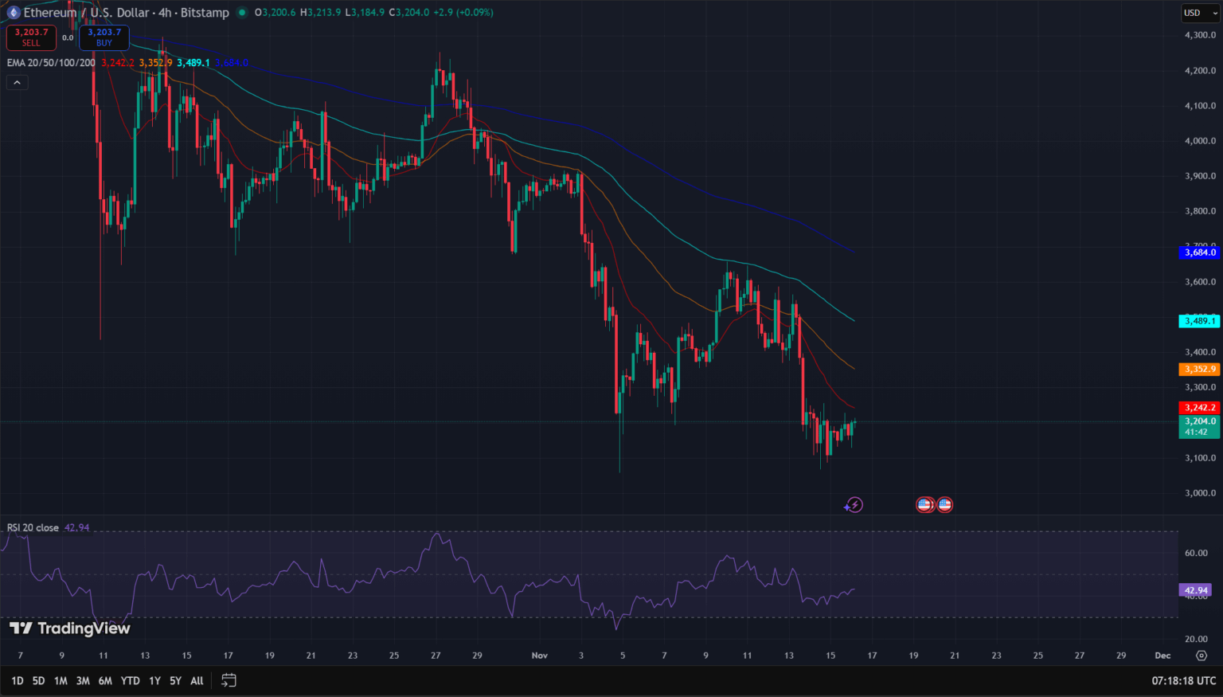This screenshot has height=697, width=1223.
Task: Collapse the indicator legend with the chevron
Action: click(16, 82)
